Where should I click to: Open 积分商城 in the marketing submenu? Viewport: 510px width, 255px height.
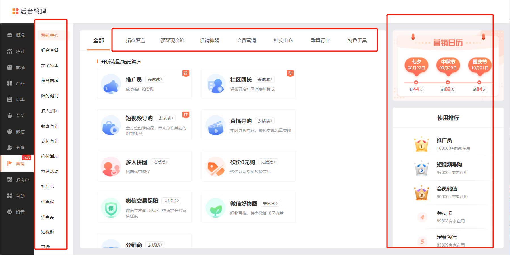[x=50, y=81]
